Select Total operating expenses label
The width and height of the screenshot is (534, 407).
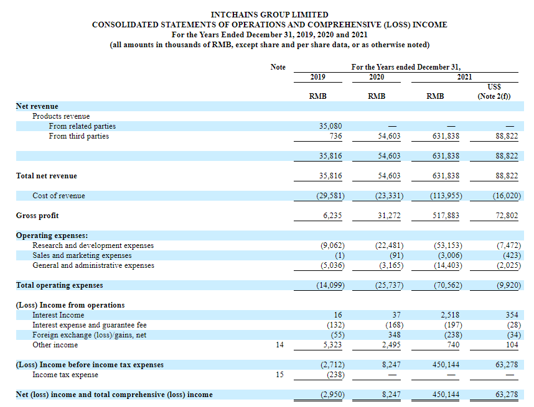pos(59,285)
